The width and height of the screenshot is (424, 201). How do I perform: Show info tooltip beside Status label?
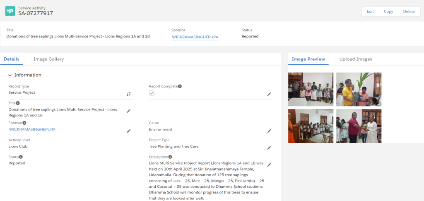21,157
